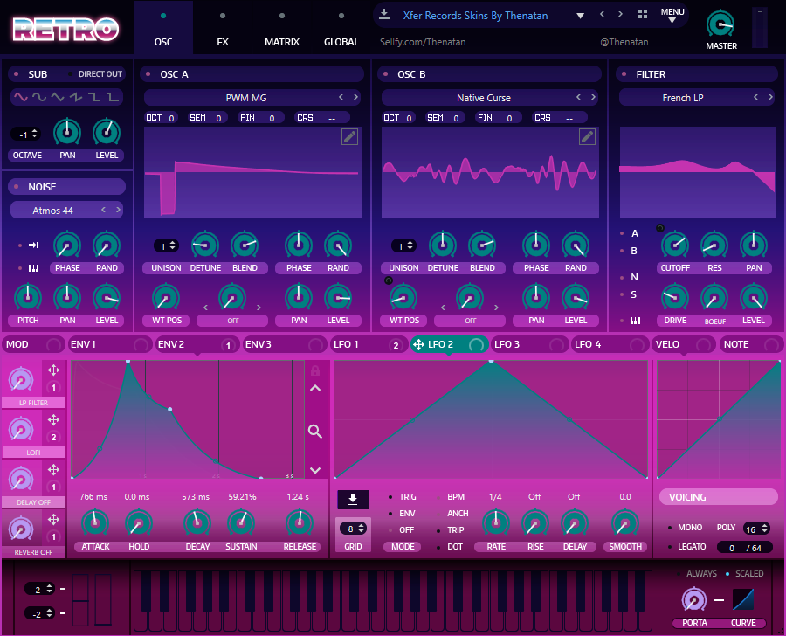Switch to the MATRIX tab

282,29
